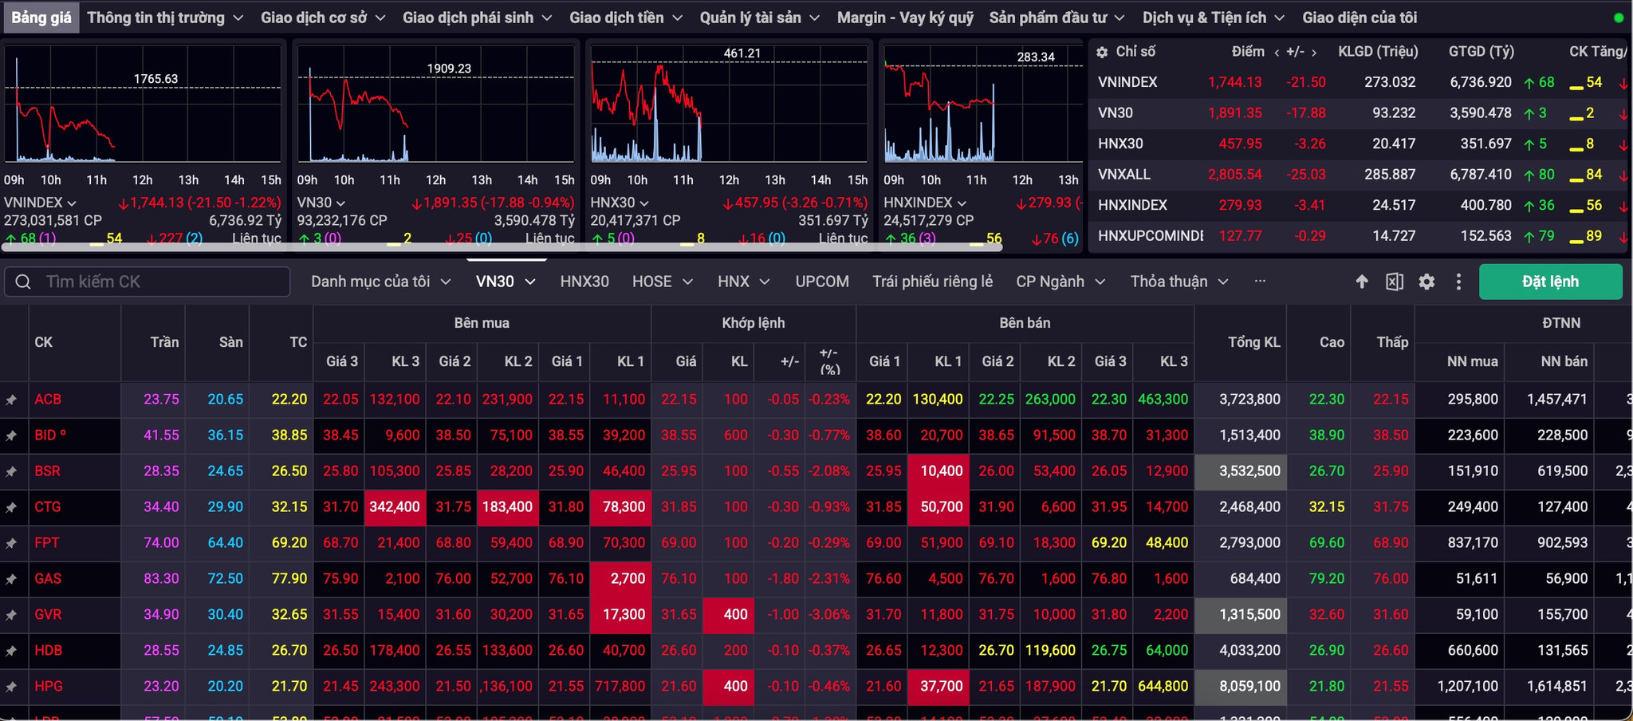The height and width of the screenshot is (721, 1633).
Task: Click the Đặt lệnh order button
Action: coord(1550,282)
